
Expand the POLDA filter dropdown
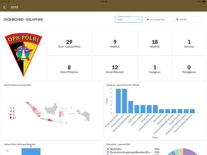click(188, 19)
